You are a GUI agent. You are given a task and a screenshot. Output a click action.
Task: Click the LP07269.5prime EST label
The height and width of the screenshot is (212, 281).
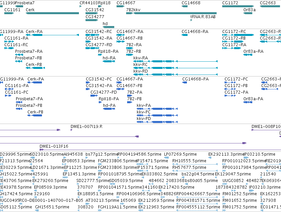180,154
